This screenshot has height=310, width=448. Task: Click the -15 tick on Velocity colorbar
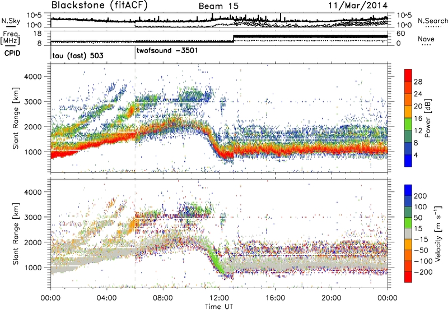[x=421, y=239]
